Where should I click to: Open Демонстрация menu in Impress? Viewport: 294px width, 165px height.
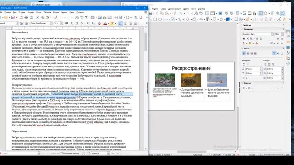(x=174, y=9)
